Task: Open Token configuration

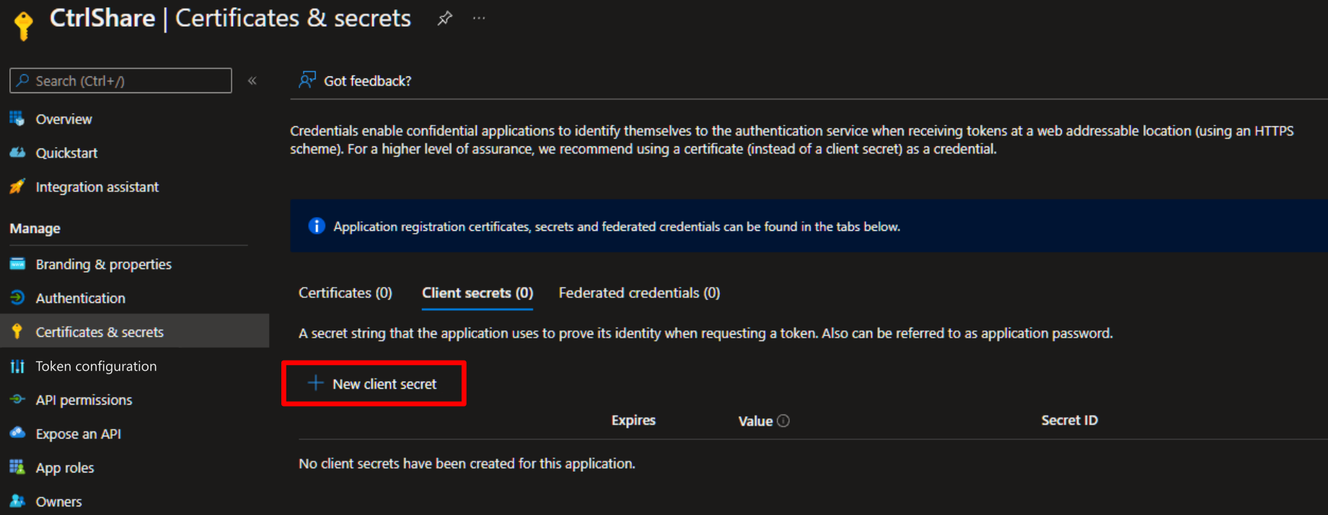Action: (x=96, y=366)
